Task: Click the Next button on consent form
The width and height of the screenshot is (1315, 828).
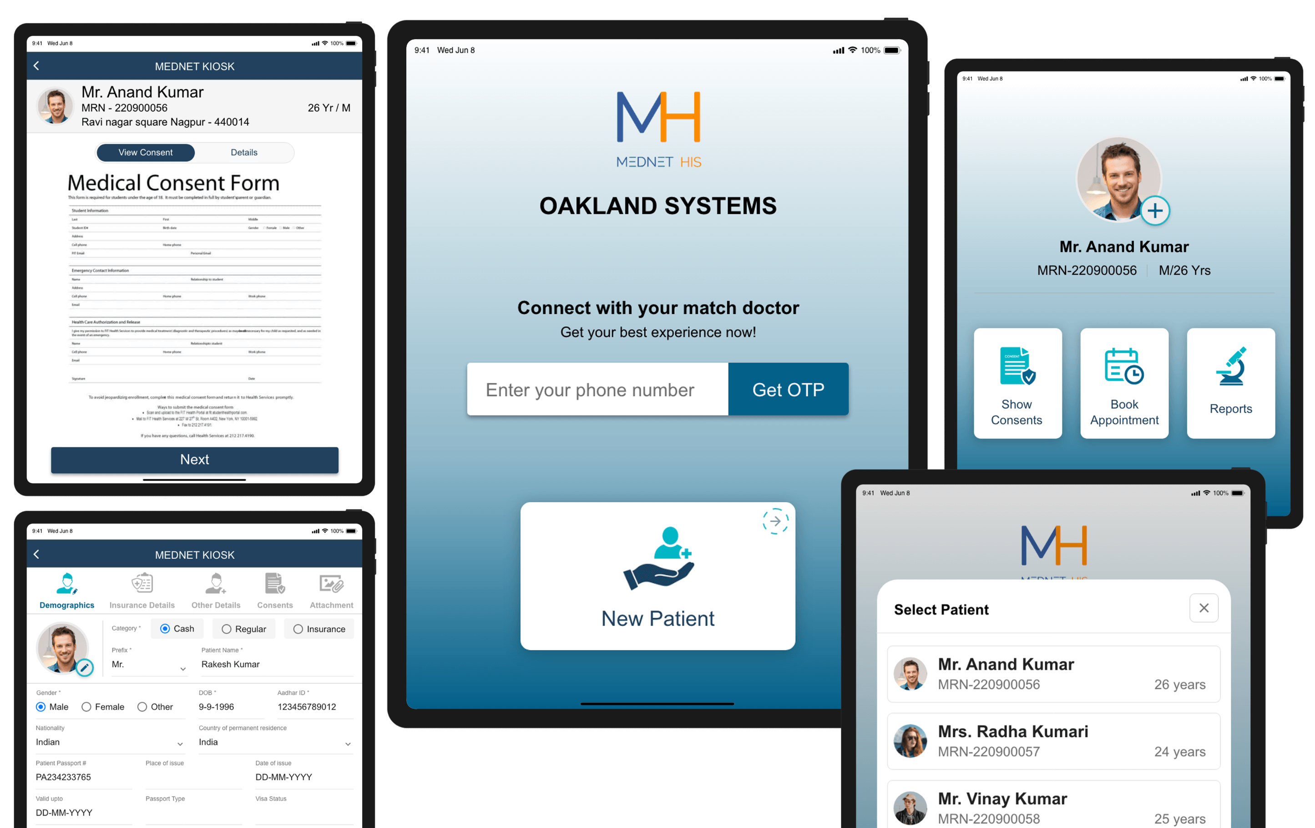Action: (195, 460)
